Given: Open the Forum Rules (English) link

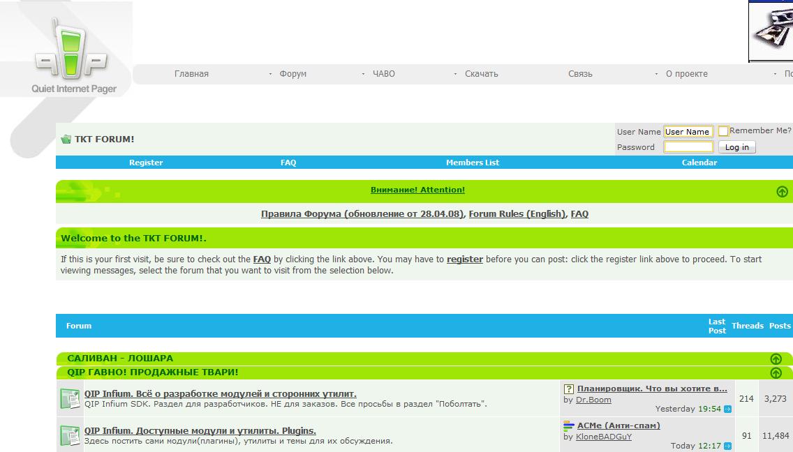Looking at the screenshot, I should (517, 214).
